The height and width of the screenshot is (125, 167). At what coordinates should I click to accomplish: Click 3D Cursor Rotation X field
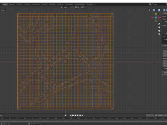pyautogui.click(x=165, y=61)
